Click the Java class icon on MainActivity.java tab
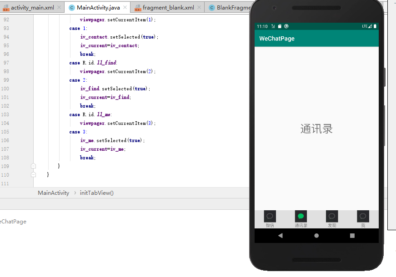This screenshot has width=396, height=277. (x=72, y=8)
